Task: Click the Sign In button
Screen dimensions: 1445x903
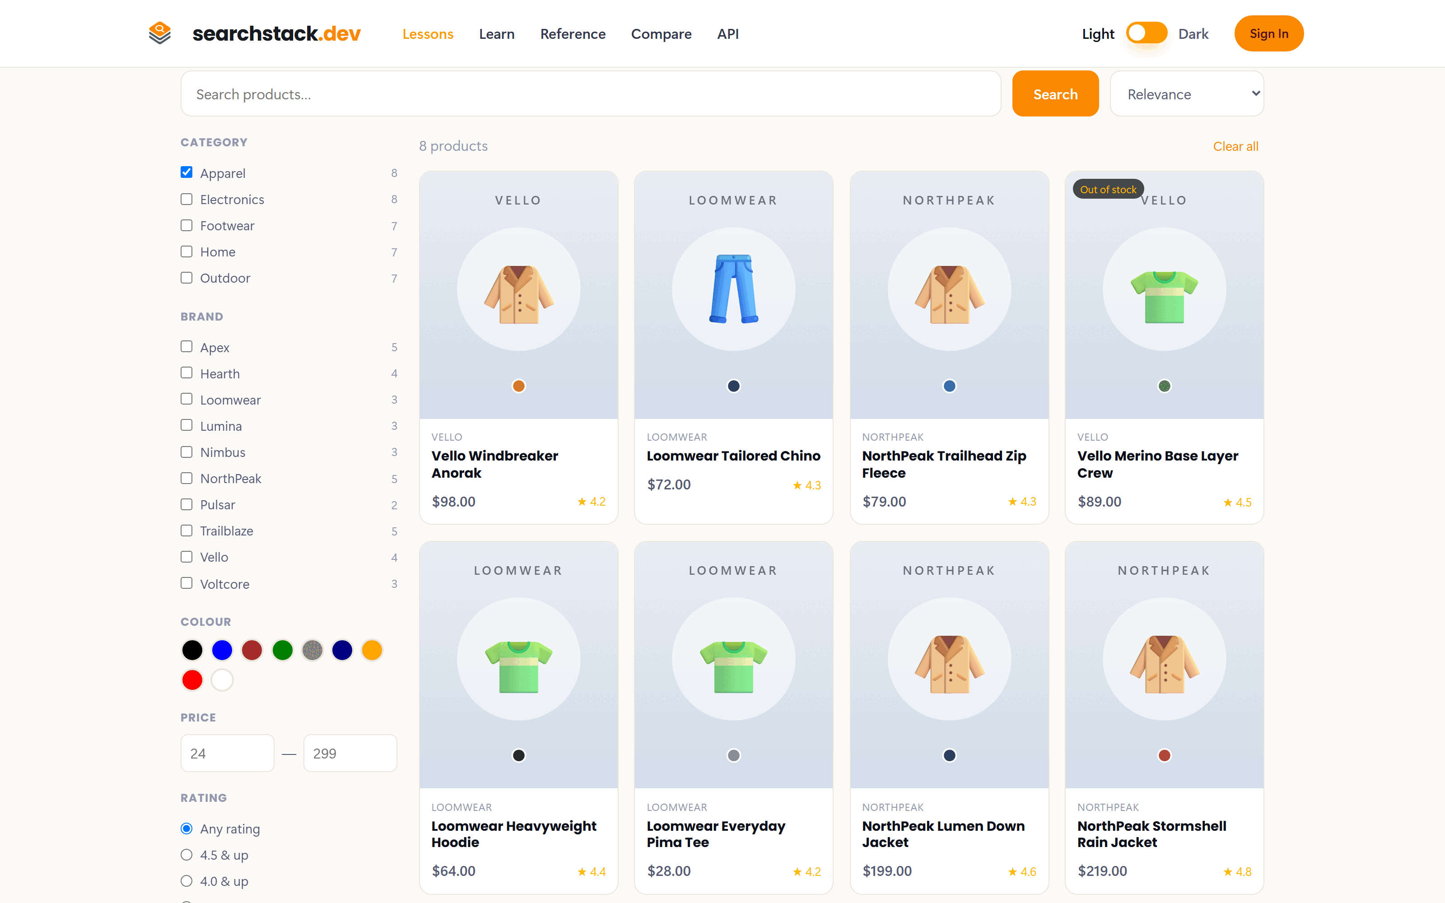Action: [x=1268, y=33]
